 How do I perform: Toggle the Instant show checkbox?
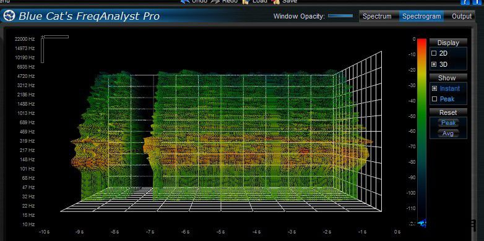pos(434,88)
